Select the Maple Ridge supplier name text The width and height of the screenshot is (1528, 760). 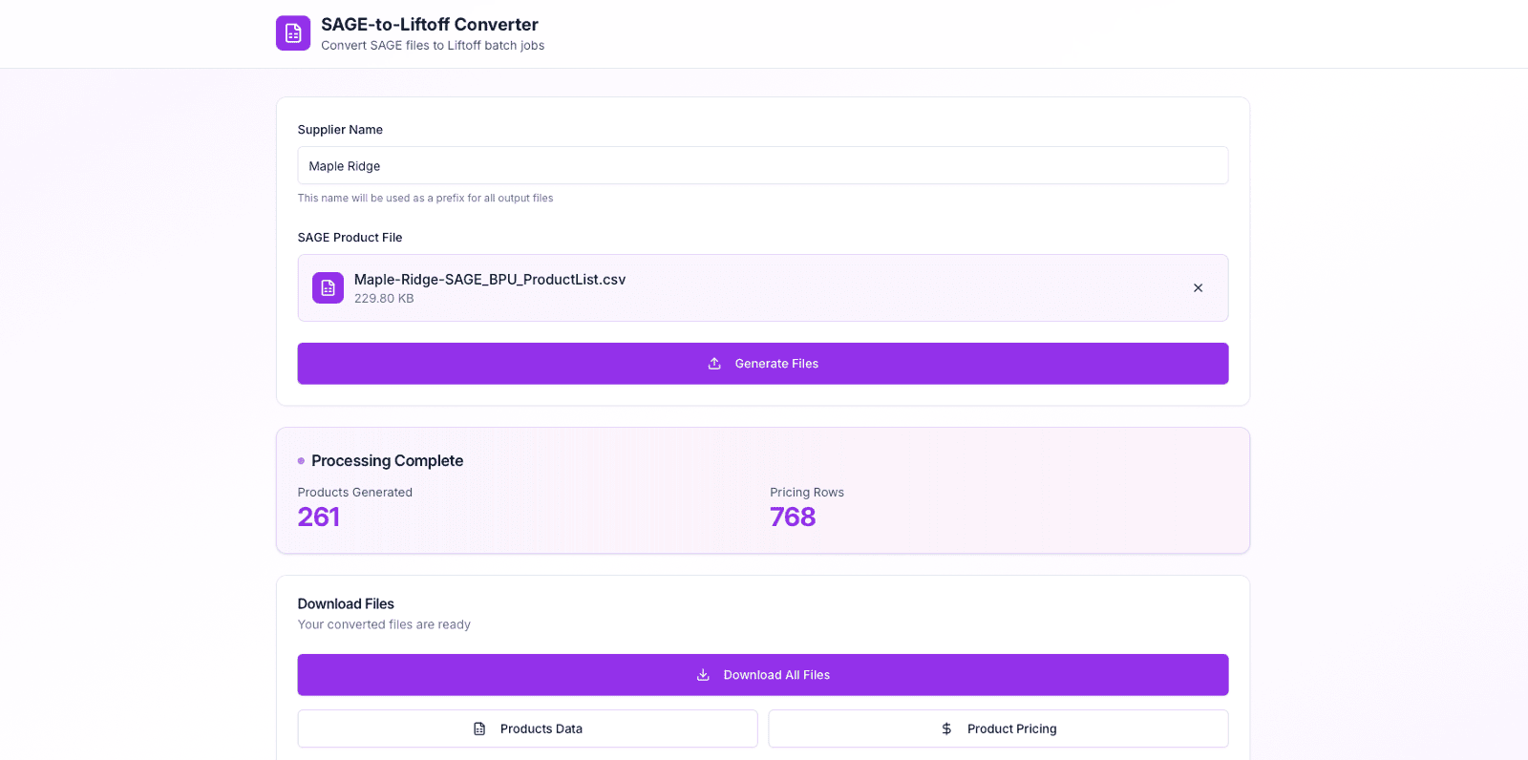[343, 165]
